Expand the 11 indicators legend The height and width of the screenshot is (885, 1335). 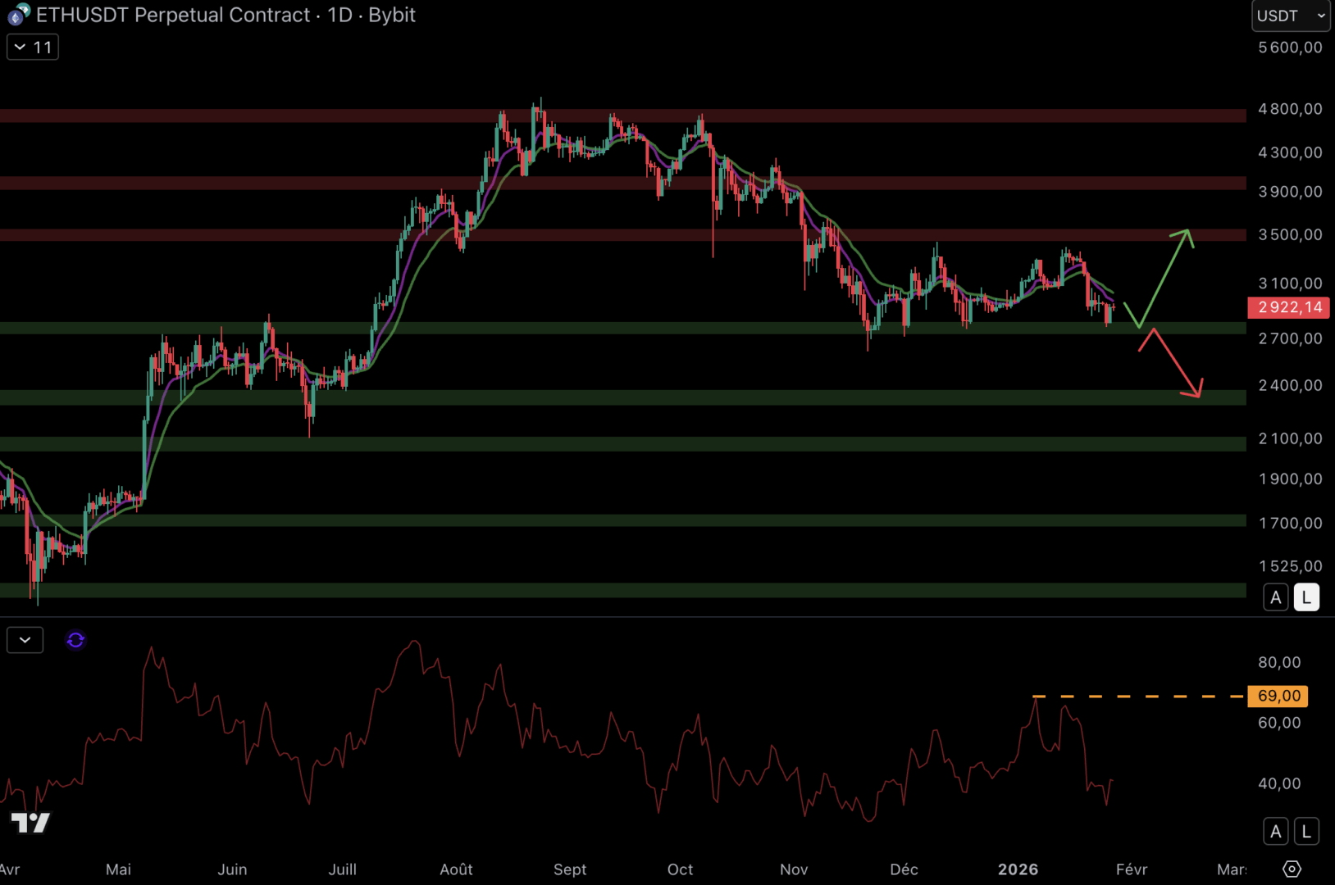click(x=33, y=48)
